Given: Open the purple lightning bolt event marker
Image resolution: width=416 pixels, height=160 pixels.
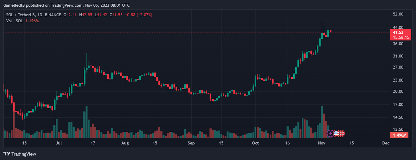Looking at the screenshot, I should [330, 134].
